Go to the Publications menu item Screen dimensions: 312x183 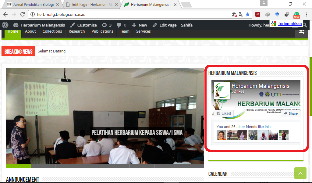pos(102,31)
